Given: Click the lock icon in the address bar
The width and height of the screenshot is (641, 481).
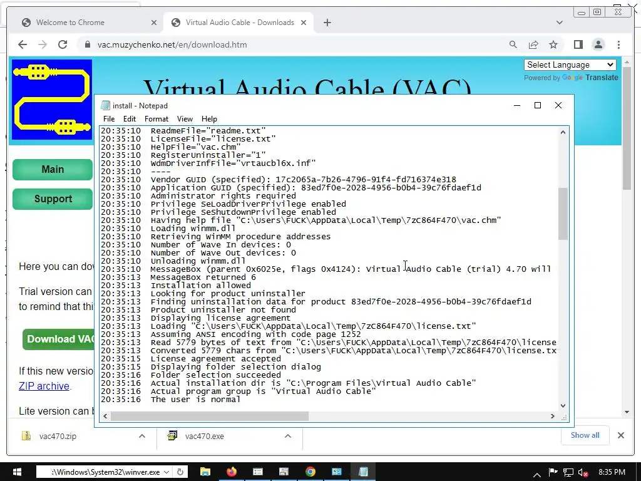Looking at the screenshot, I should (87, 44).
